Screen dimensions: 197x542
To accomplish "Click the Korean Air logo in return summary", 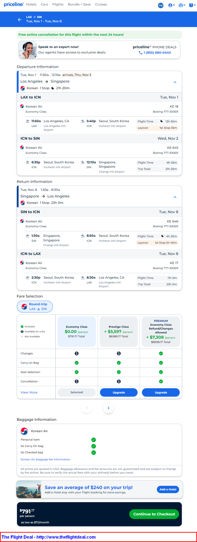I will pos(23,203).
